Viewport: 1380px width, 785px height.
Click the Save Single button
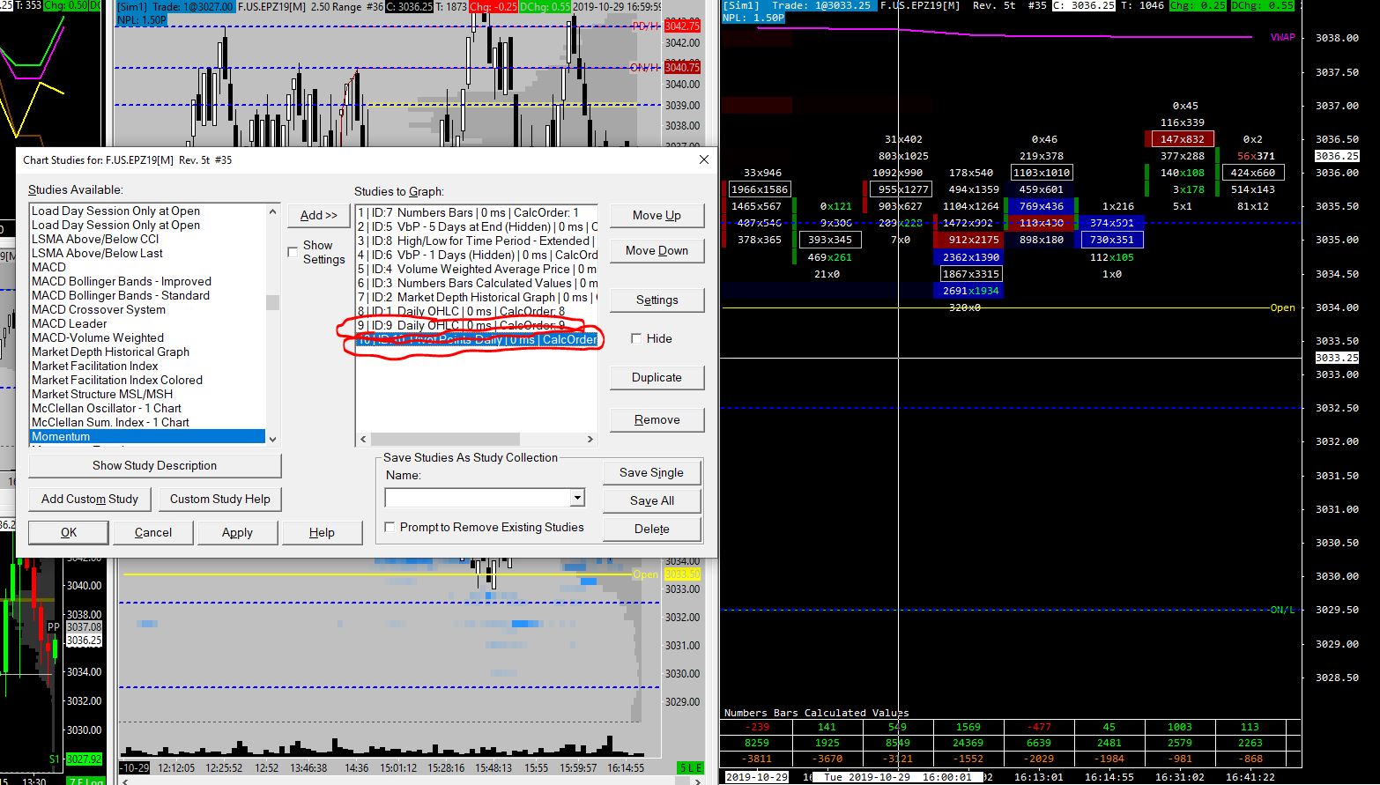pyautogui.click(x=651, y=472)
